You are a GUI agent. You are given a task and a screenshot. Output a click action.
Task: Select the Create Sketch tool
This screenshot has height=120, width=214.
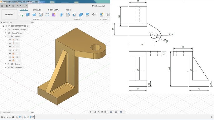coord(22,15)
